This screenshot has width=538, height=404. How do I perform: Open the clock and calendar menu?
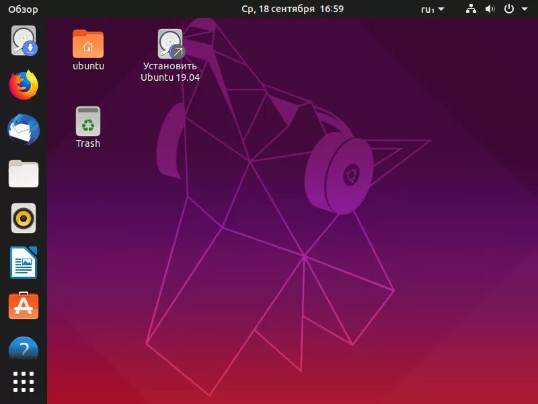(x=293, y=9)
